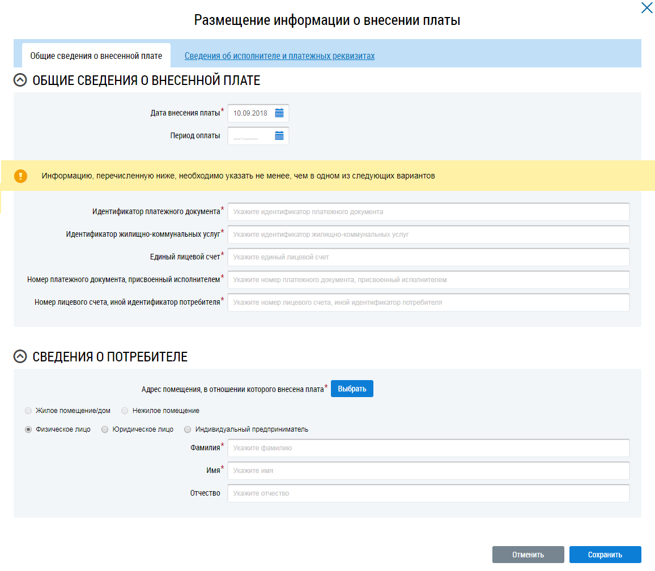Choose 'Нежилое помещение' radio option

[x=125, y=411]
